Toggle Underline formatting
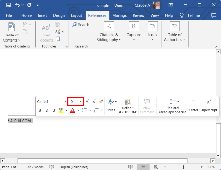221x170 pixels. pos(54,110)
